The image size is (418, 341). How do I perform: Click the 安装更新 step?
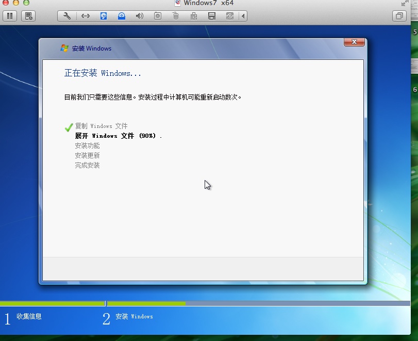[x=87, y=156]
